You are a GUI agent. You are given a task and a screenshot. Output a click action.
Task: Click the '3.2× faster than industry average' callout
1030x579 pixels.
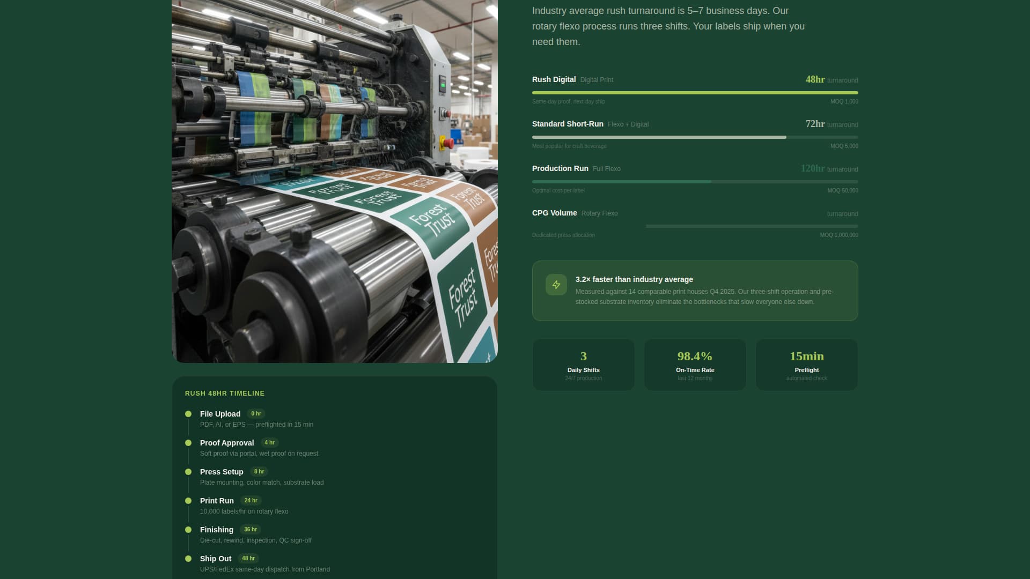(695, 291)
